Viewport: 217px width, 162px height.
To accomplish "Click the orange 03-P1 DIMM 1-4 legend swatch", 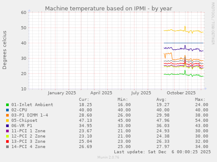I will click(7, 115).
